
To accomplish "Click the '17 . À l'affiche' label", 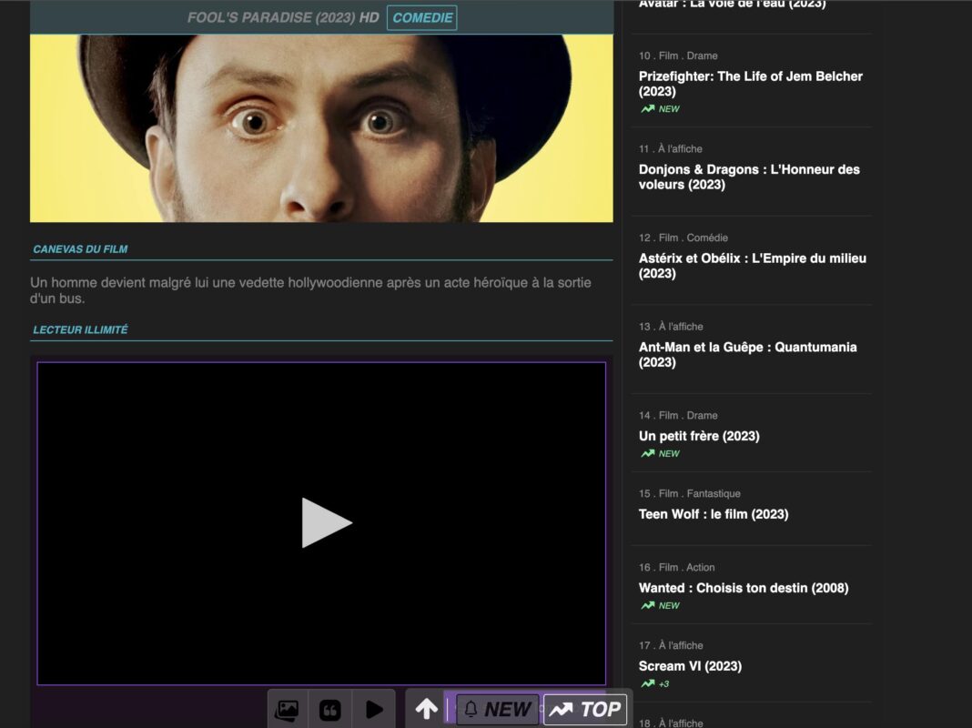I will 671,645.
